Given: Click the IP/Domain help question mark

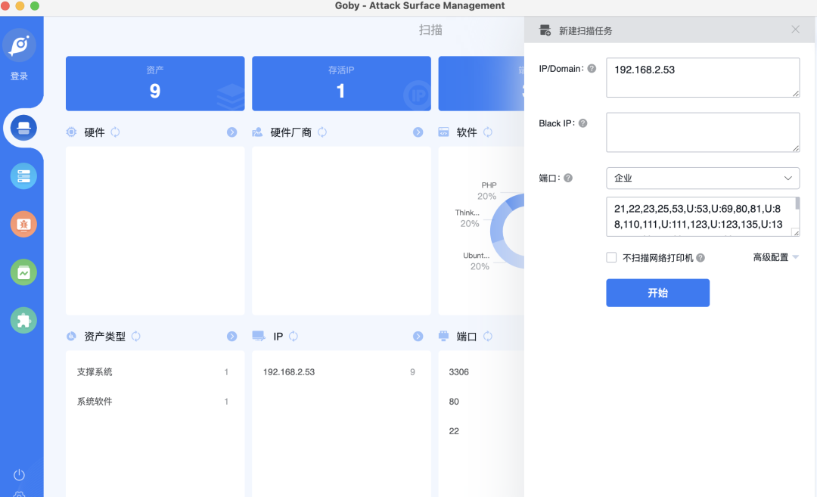Looking at the screenshot, I should 591,68.
